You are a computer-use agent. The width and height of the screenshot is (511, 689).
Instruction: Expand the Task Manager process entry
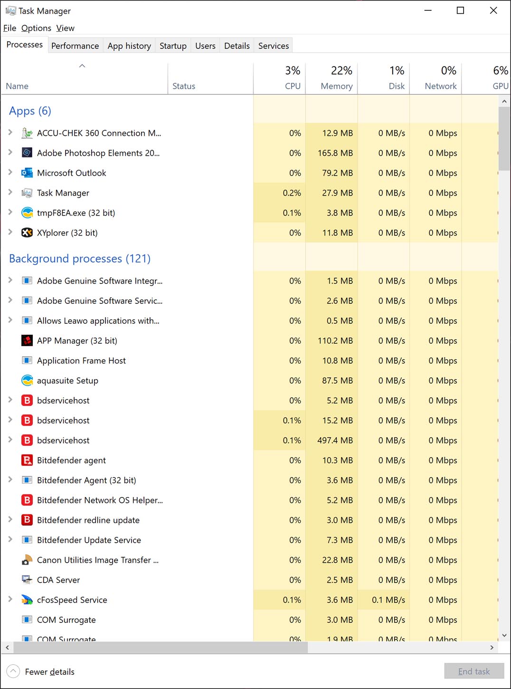pyautogui.click(x=10, y=192)
